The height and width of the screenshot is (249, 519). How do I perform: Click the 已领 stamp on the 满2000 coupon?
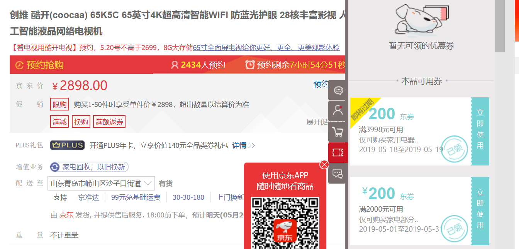coord(455,229)
